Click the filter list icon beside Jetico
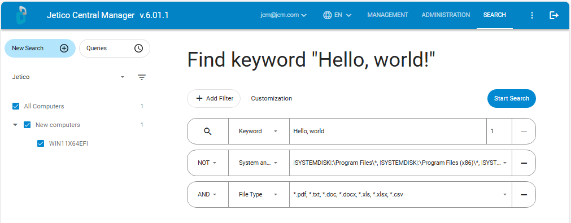571x223 pixels. [142, 77]
